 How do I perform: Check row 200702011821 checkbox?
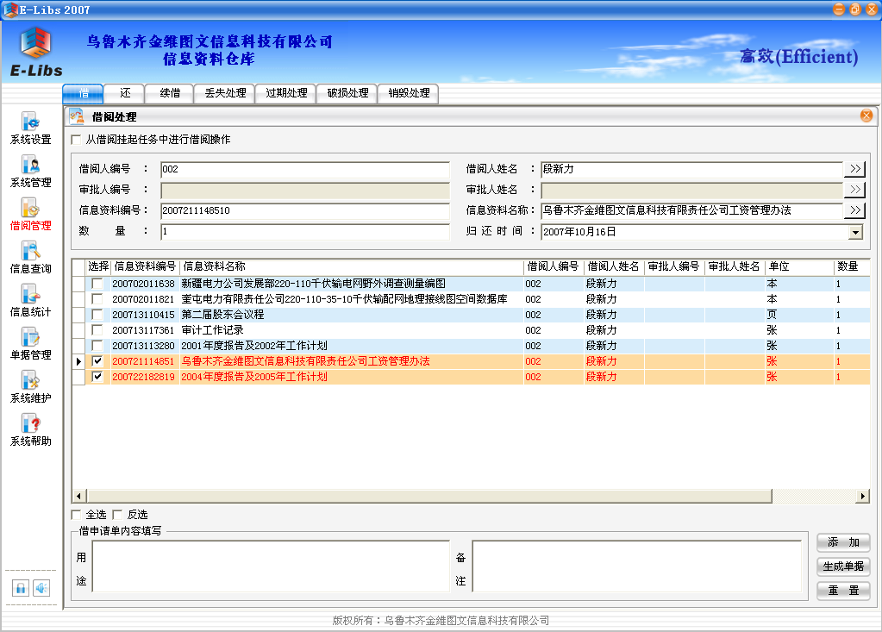97,299
